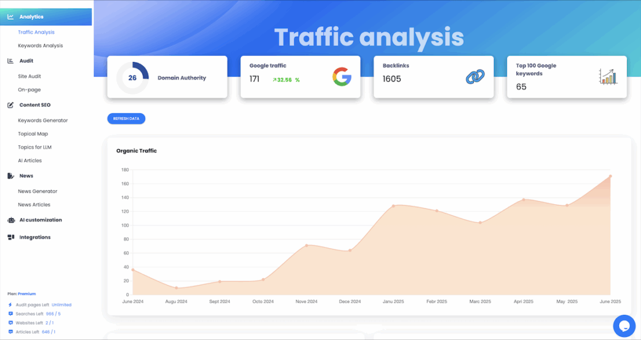
Task: Click the Marc 2025 data point on chart
Action: click(x=480, y=222)
